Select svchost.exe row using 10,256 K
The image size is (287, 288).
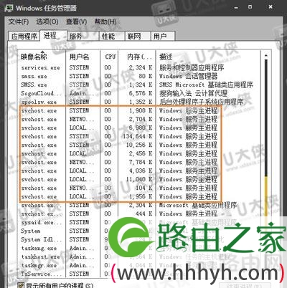138,145
